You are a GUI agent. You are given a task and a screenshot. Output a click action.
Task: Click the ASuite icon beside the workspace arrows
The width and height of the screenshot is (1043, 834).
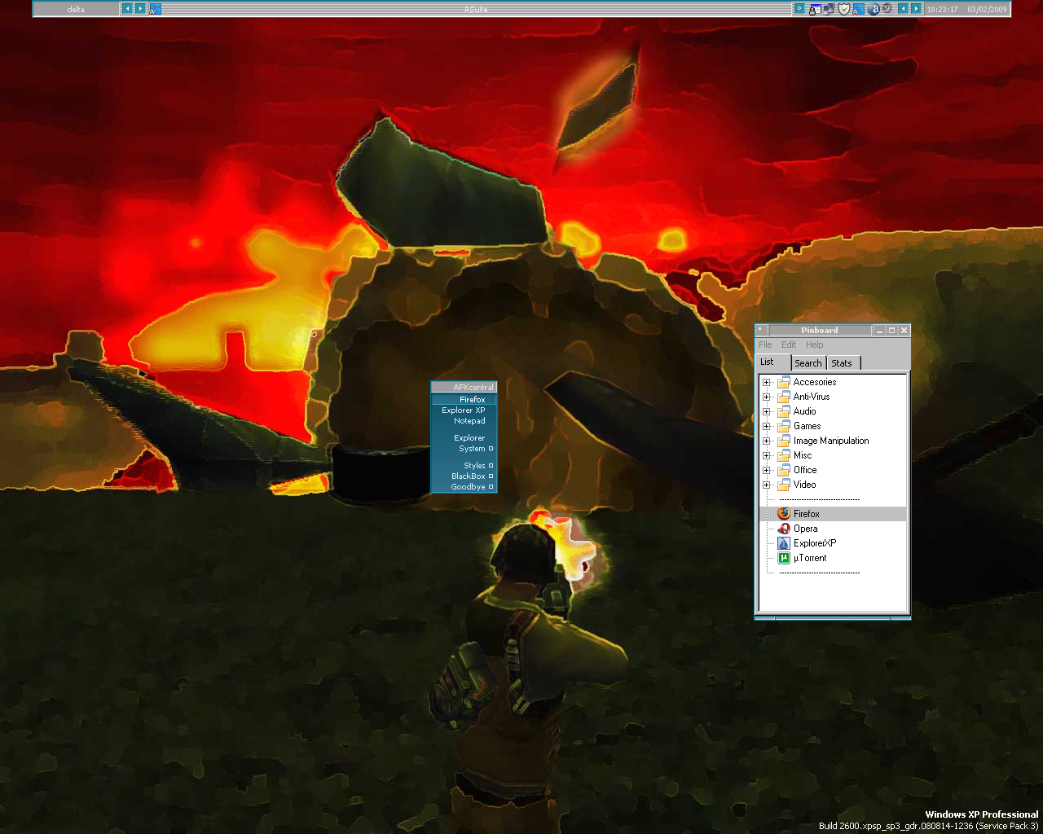pos(156,9)
